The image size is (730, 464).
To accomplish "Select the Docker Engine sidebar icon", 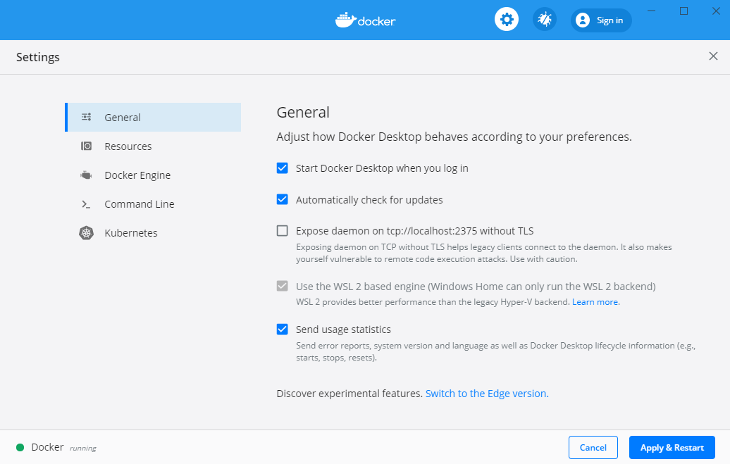I will pyautogui.click(x=86, y=175).
